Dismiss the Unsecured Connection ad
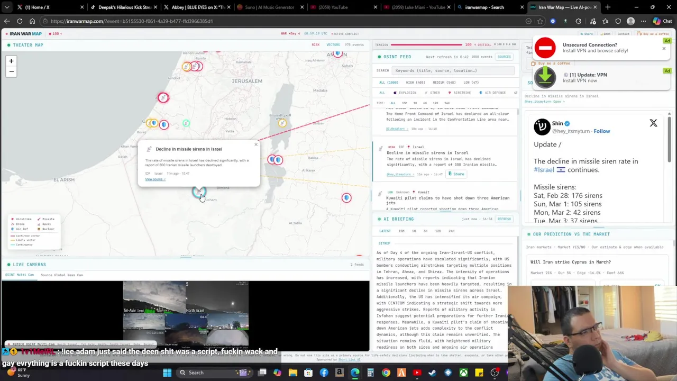Viewport: 677px width, 381px height. (x=664, y=49)
